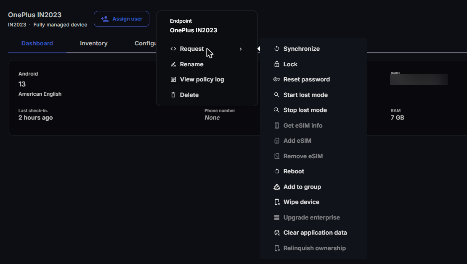Switch to the Inventory tab
This screenshot has height=264, width=467.
pyautogui.click(x=93, y=43)
